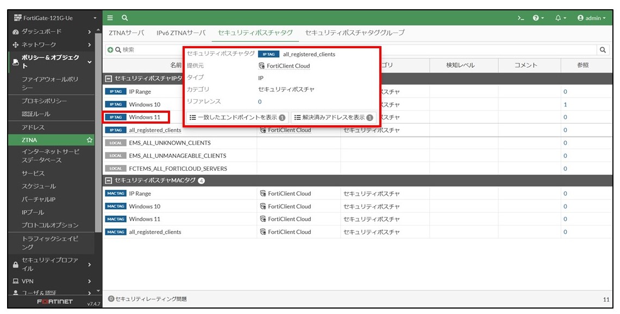
Task: Click FortiClient Cloud link in tooltip
Action: tap(288, 66)
